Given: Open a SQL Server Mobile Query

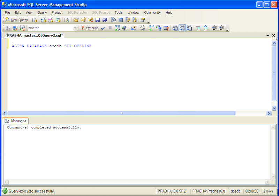Looking at the screenshot, I should point(67,20).
